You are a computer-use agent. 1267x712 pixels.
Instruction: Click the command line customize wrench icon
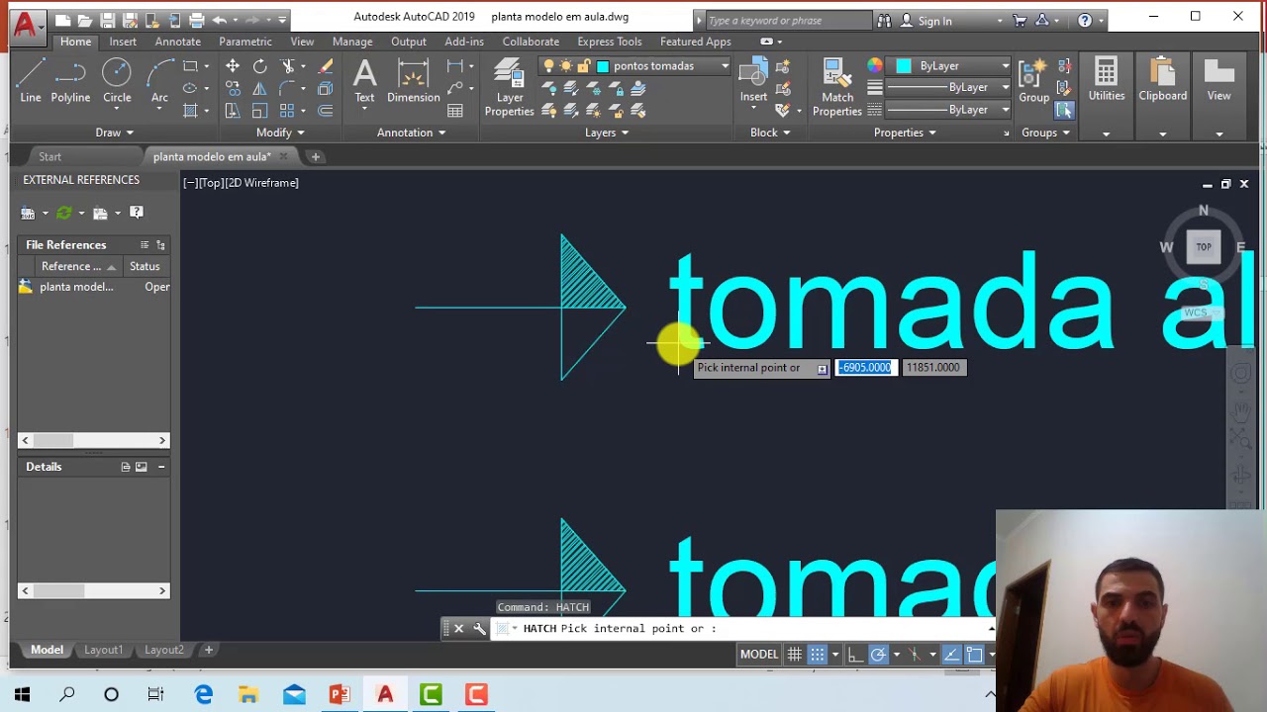tap(479, 628)
